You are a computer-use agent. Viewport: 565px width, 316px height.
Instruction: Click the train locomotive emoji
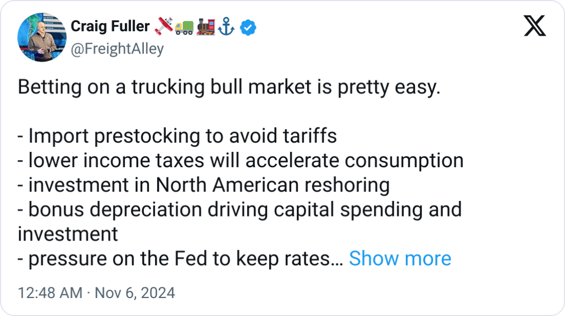tap(205, 27)
